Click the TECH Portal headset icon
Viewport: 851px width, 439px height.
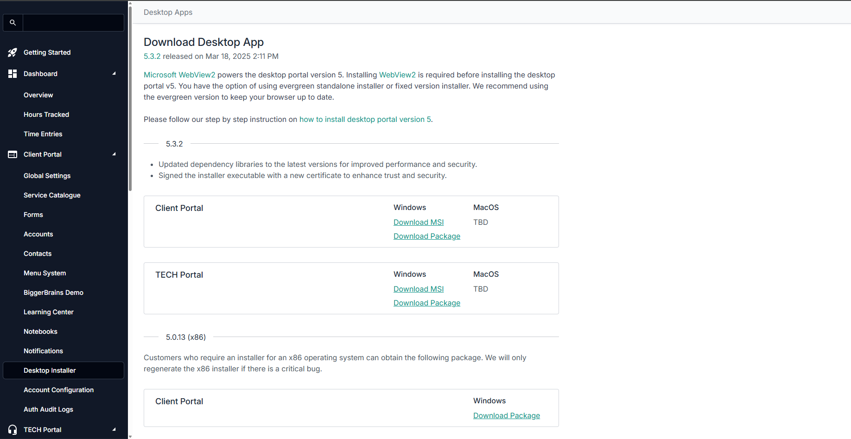13,430
